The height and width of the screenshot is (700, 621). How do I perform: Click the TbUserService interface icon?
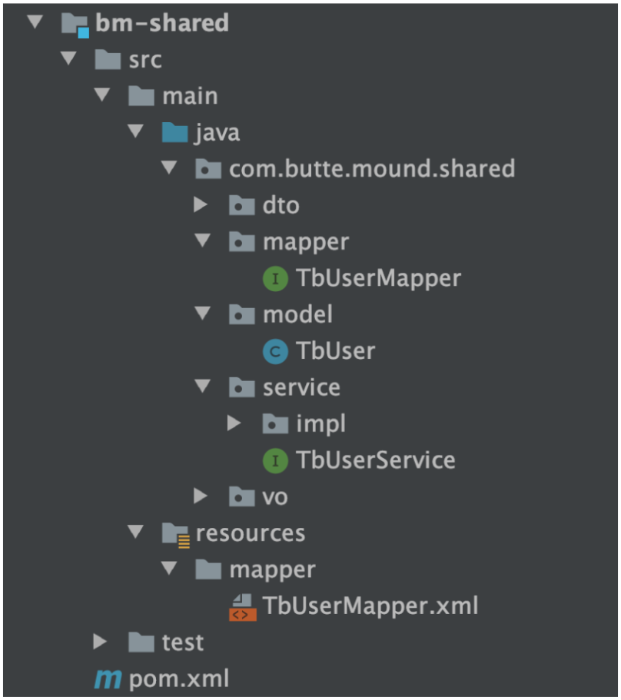pyautogui.click(x=275, y=461)
